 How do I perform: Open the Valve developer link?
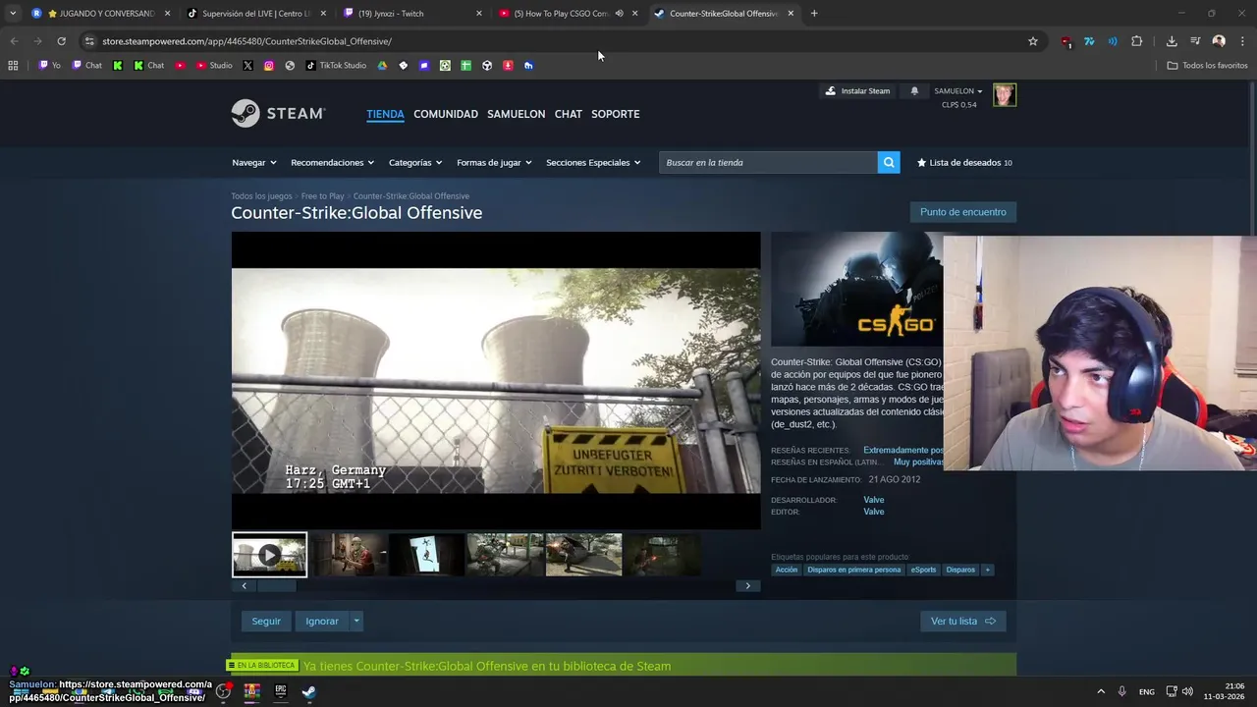coord(873,500)
